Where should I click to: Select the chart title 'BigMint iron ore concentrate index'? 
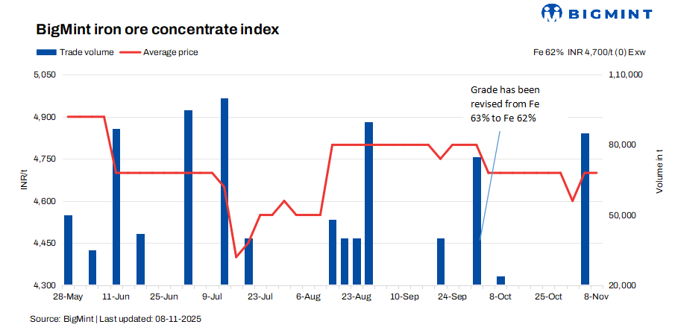(x=157, y=30)
